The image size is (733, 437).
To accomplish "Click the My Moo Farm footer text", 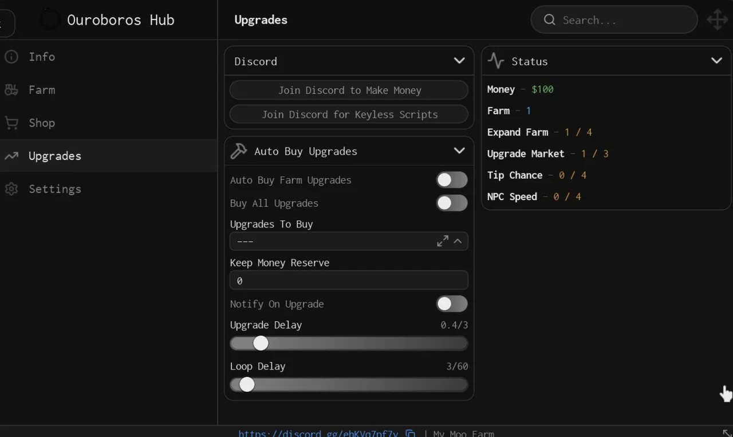I will coord(464,434).
